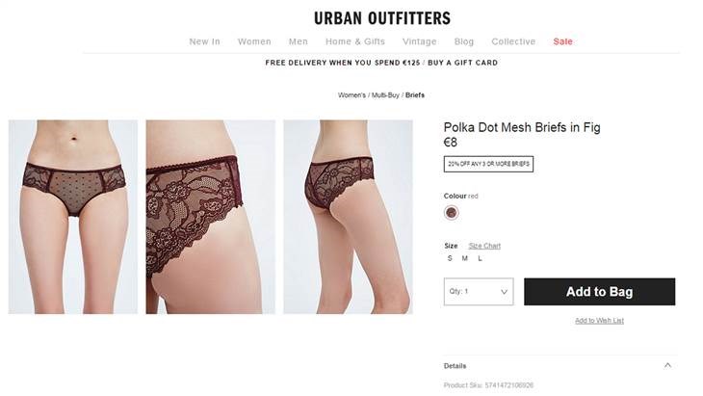
Task: Add item to Wish List
Action: (599, 320)
